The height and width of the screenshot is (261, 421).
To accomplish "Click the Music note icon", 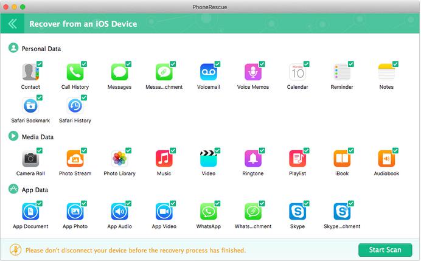I will [x=164, y=158].
